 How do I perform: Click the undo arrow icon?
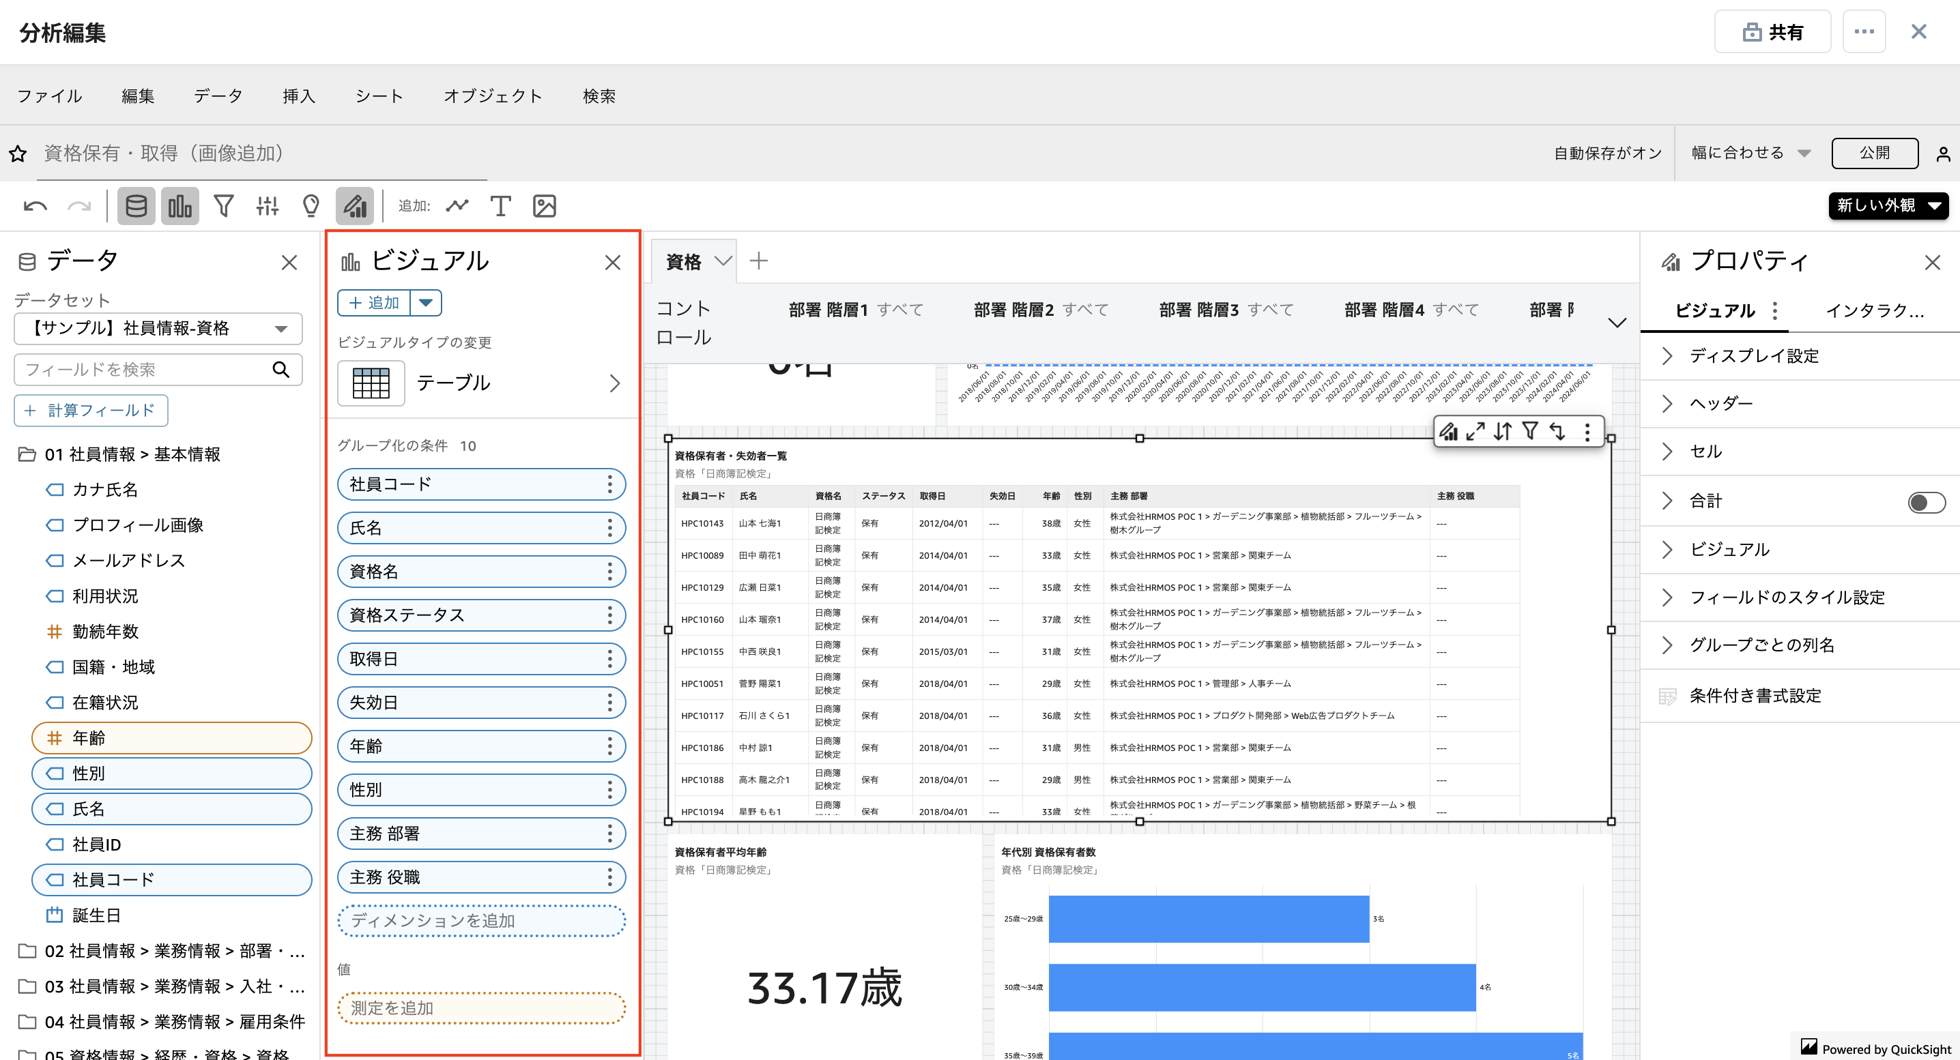(35, 206)
